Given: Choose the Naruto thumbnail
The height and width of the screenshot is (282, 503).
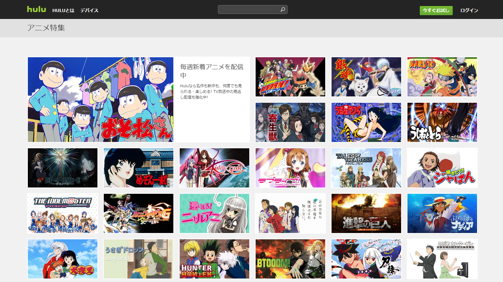Looking at the screenshot, I should click(442, 77).
